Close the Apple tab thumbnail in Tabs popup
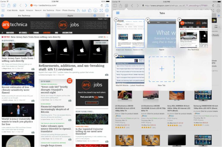Image resolution: width=222 pixels, height=147 pixels. 148,20
